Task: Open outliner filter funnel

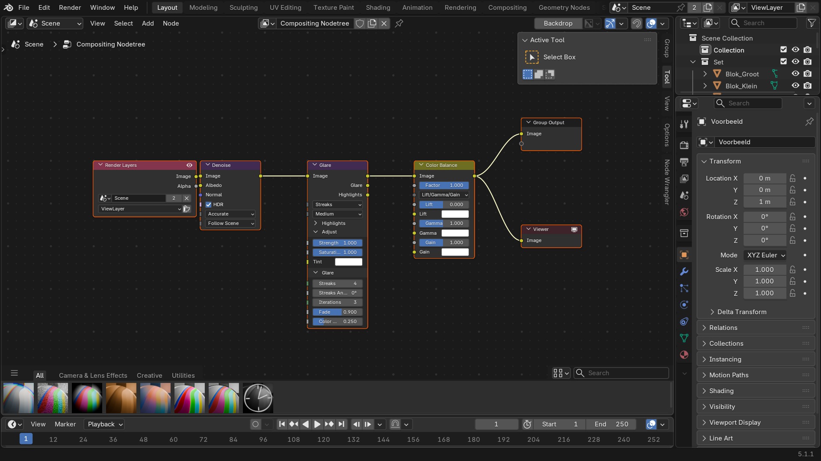Action: click(x=811, y=23)
